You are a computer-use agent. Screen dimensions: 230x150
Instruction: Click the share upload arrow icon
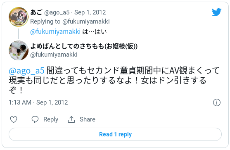[71, 119]
